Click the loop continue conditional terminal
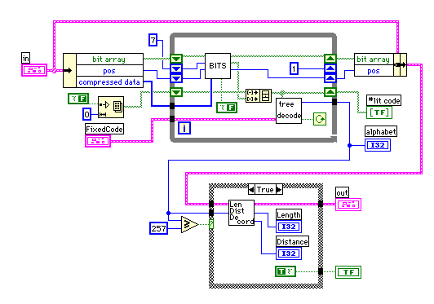 (x=320, y=119)
